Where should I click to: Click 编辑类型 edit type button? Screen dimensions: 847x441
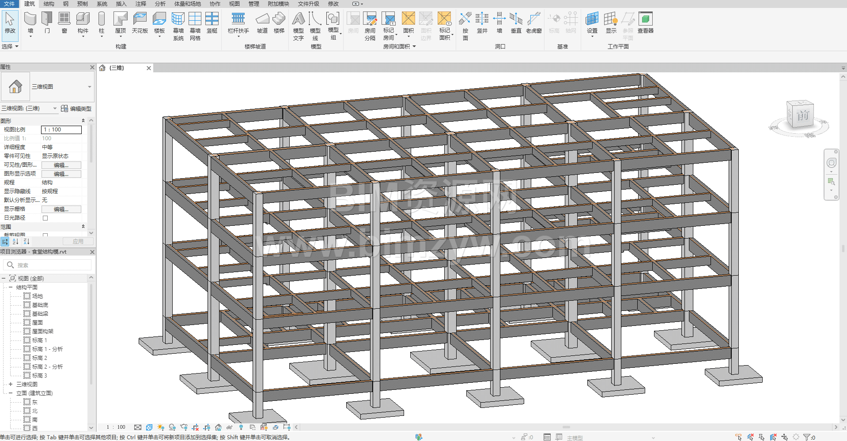tap(76, 108)
